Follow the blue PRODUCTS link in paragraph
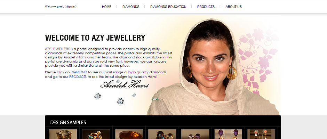 coord(78,77)
